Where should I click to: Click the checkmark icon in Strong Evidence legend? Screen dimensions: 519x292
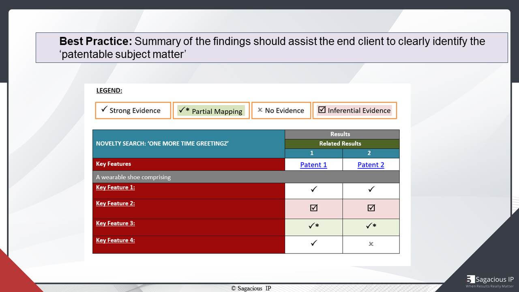tap(104, 109)
